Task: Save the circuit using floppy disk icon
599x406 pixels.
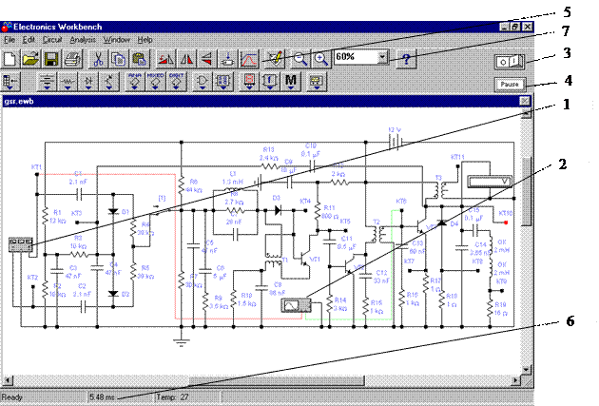Action: coord(54,59)
